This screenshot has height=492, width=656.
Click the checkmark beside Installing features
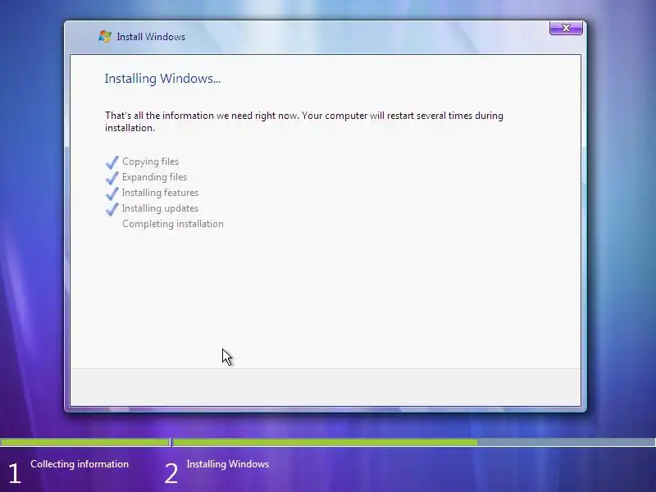112,194
